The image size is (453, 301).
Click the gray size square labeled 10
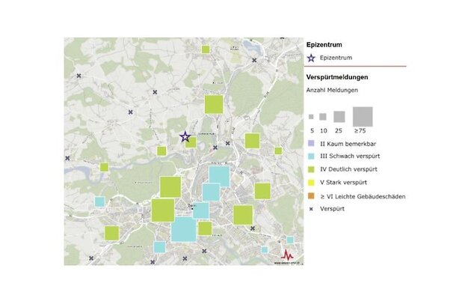(x=323, y=117)
